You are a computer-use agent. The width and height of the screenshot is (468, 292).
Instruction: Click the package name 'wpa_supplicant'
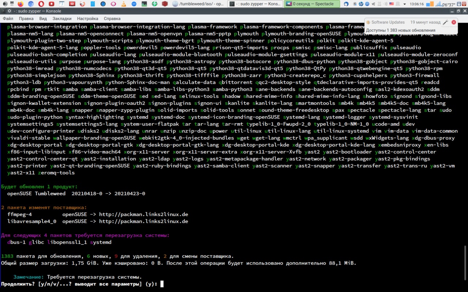[x=326, y=138]
